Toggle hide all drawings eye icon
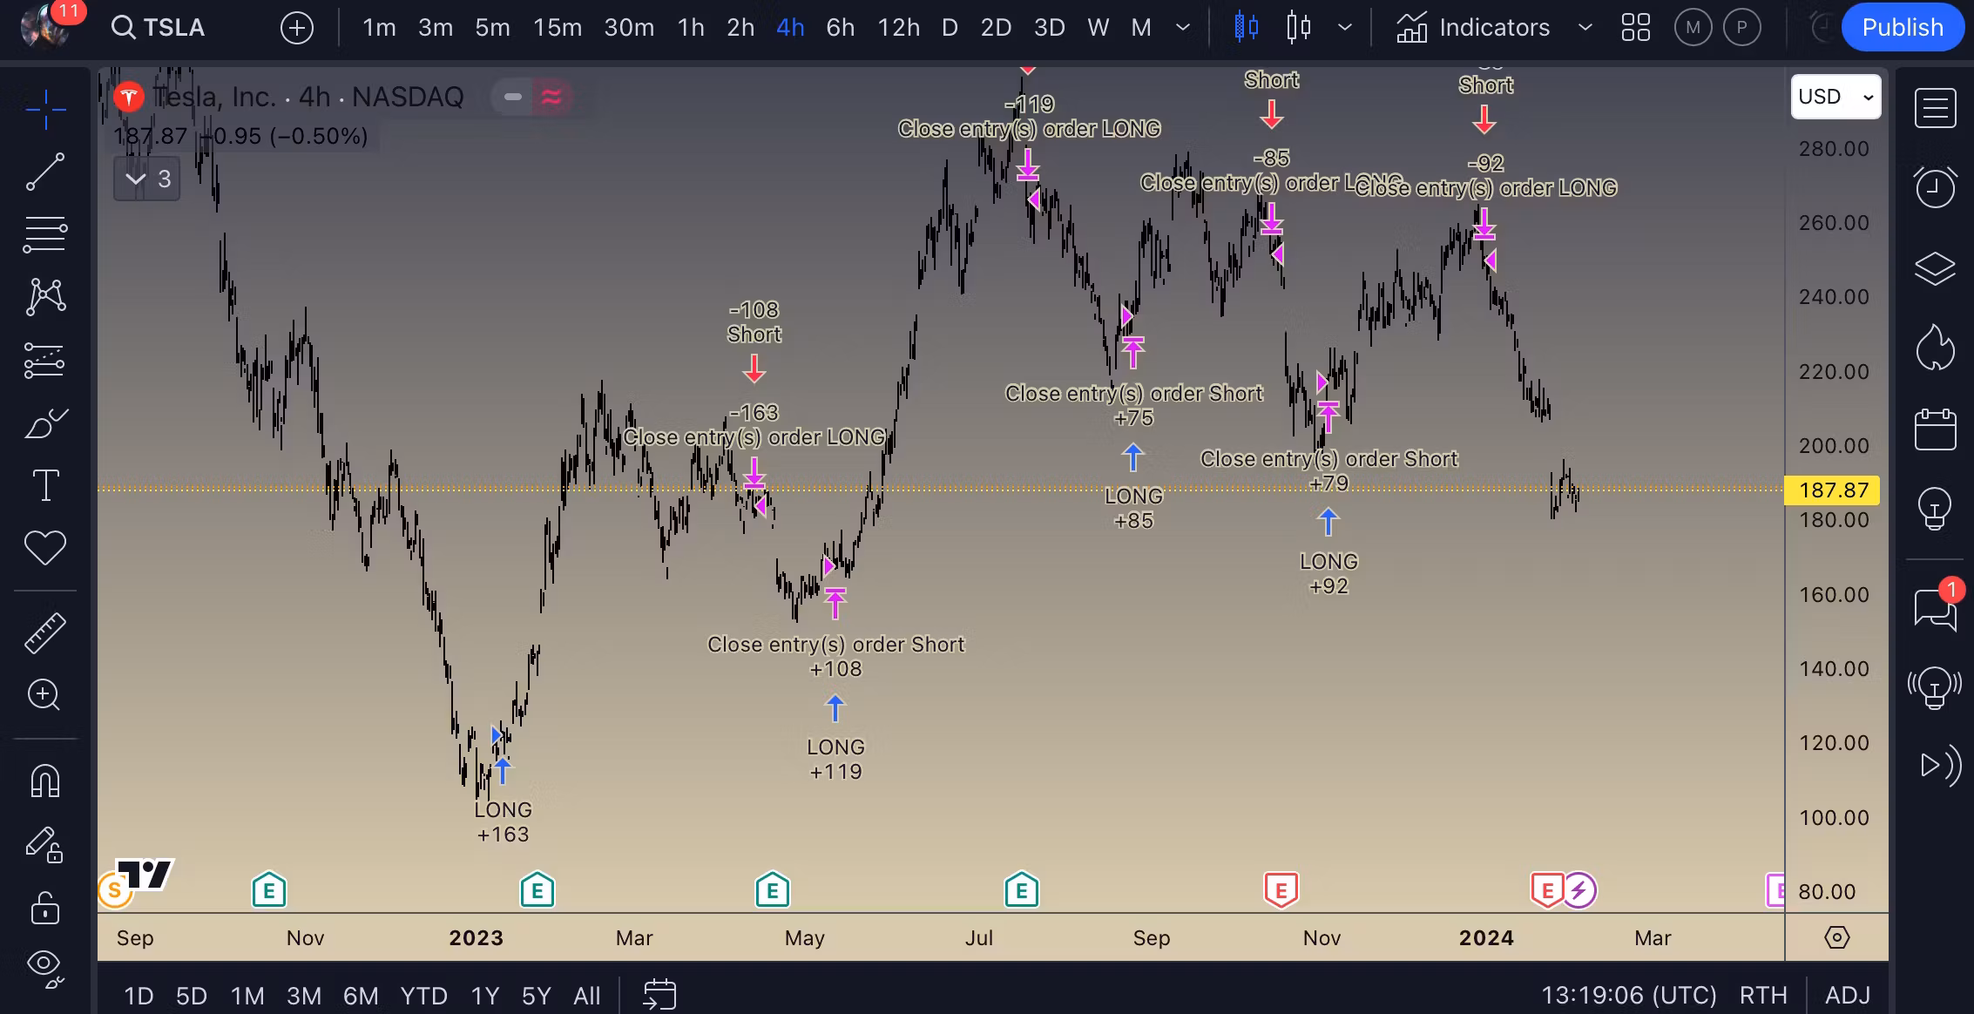Viewport: 1974px width, 1014px height. pyautogui.click(x=44, y=965)
